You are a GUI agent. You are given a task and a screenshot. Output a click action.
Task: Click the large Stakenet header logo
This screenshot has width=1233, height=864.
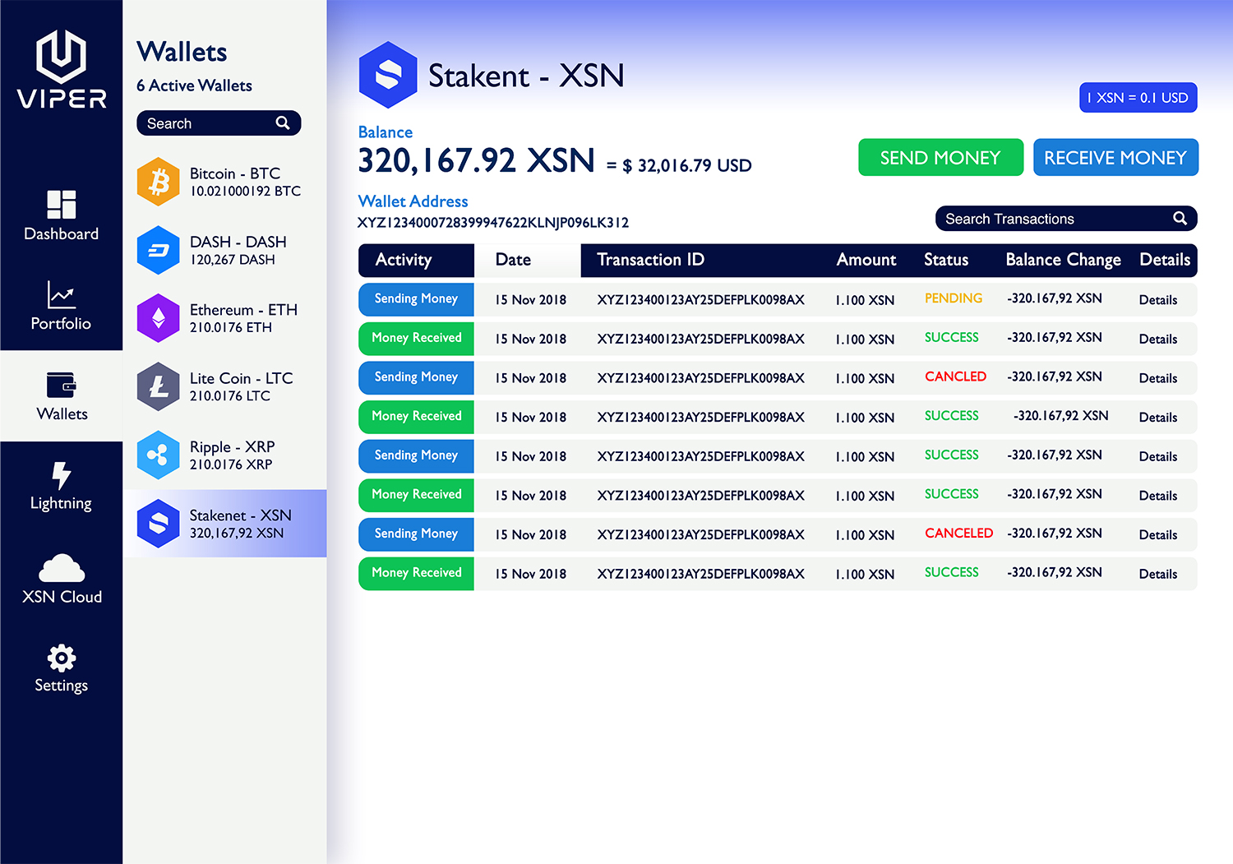[388, 75]
